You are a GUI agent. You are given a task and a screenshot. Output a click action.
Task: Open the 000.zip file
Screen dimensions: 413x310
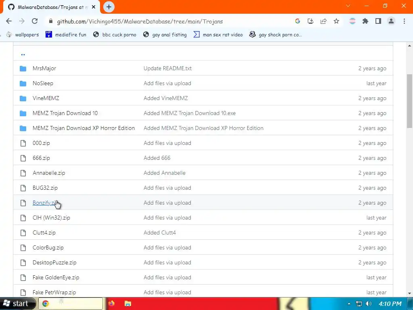[x=41, y=143]
